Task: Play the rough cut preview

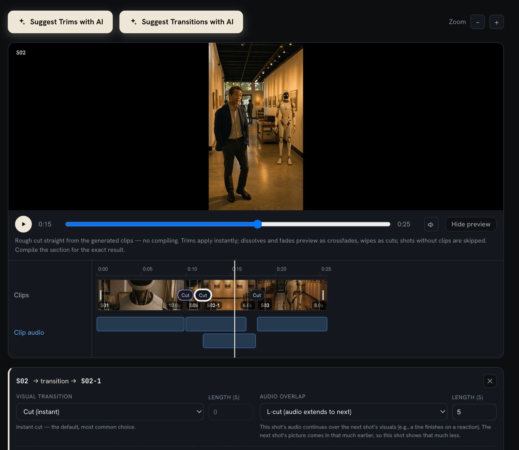Action: click(23, 224)
